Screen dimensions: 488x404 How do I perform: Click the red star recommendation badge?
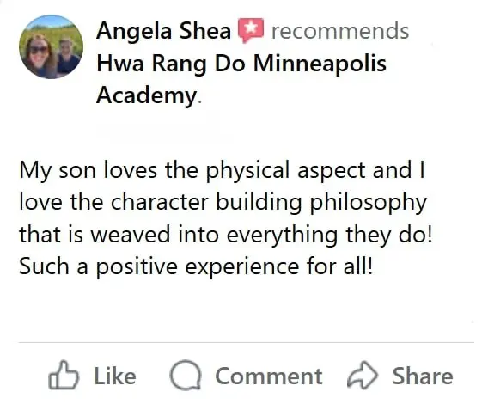pos(251,30)
